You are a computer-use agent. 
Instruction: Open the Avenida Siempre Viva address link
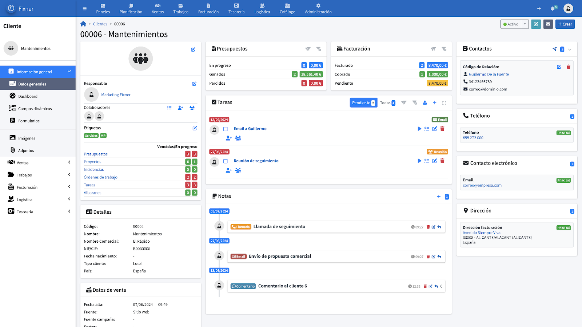(x=482, y=233)
